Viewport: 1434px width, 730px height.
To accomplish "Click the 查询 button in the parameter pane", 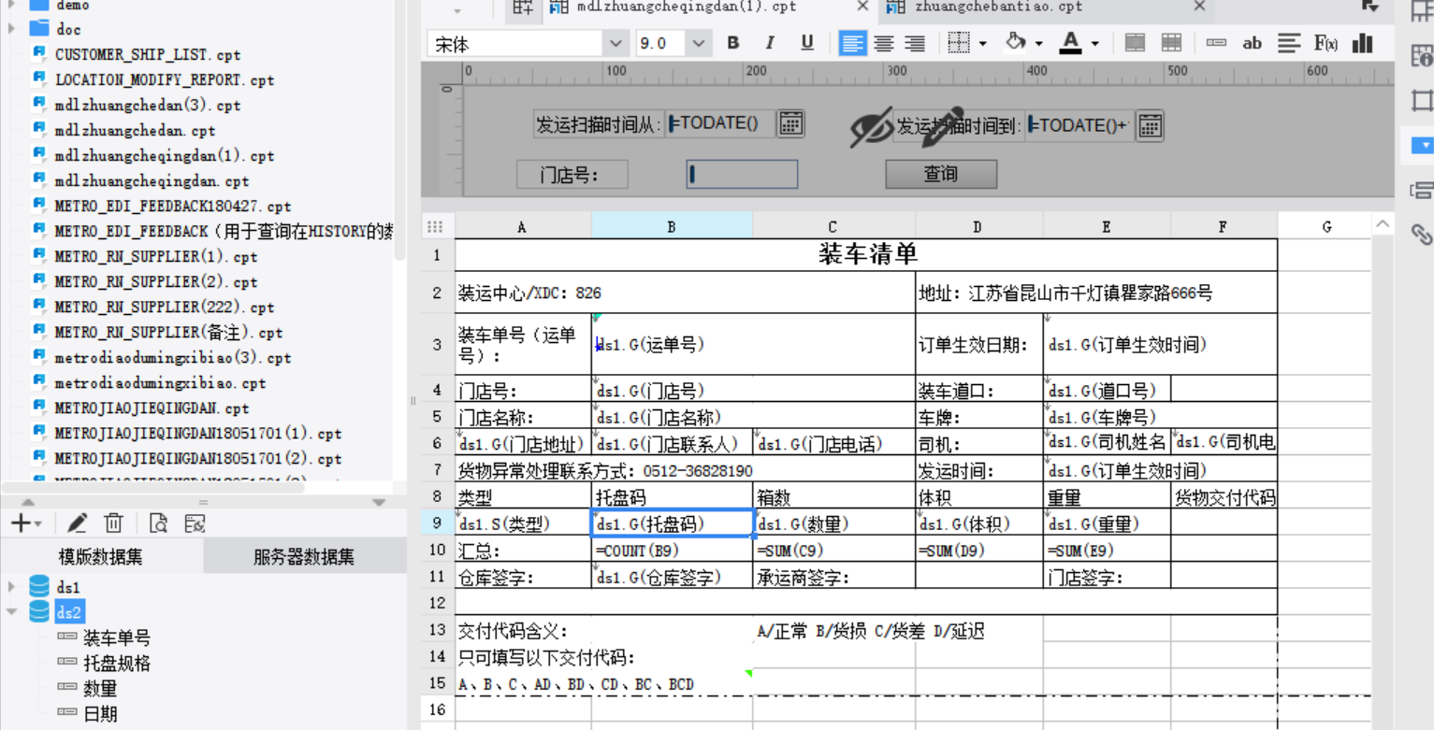I will [941, 174].
